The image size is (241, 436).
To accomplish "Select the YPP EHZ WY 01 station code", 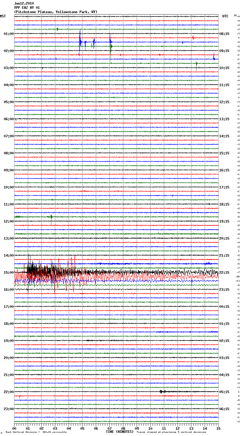I will (x=27, y=8).
